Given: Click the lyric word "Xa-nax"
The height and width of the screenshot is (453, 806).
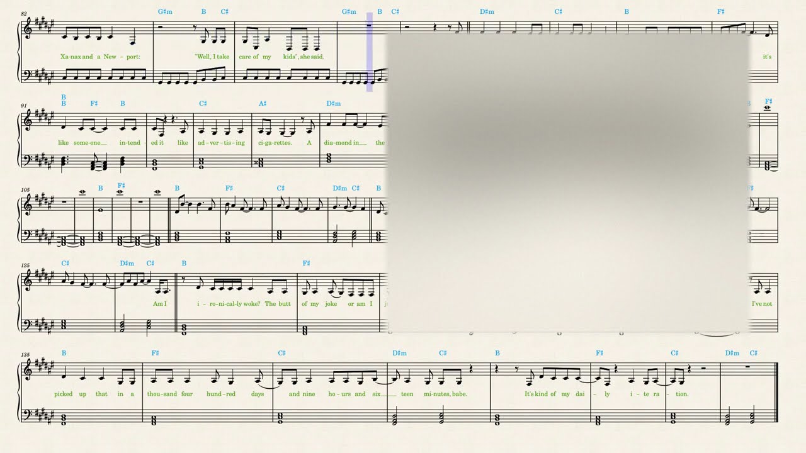Looking at the screenshot, I should tap(71, 57).
